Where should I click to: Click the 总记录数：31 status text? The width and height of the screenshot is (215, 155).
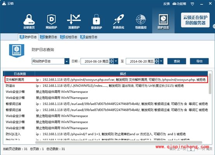coord(55,149)
